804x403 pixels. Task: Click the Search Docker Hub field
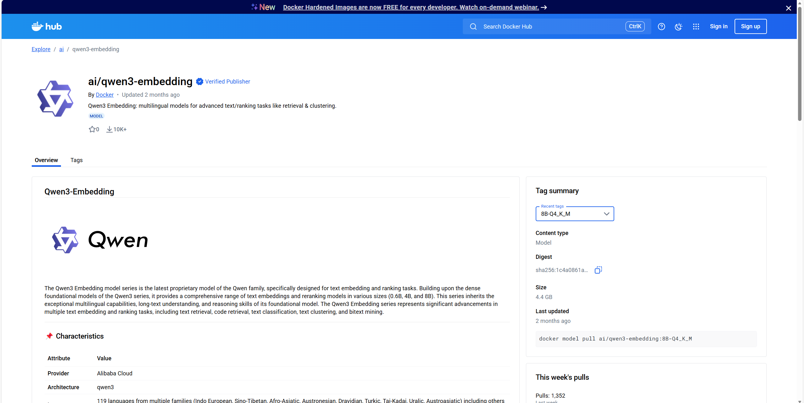[550, 26]
